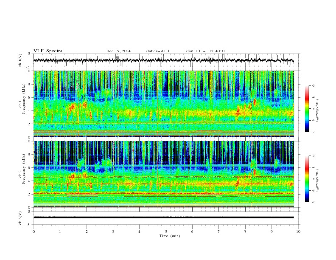
Task: Click the time axis tick label "3"
Action: 113,232
